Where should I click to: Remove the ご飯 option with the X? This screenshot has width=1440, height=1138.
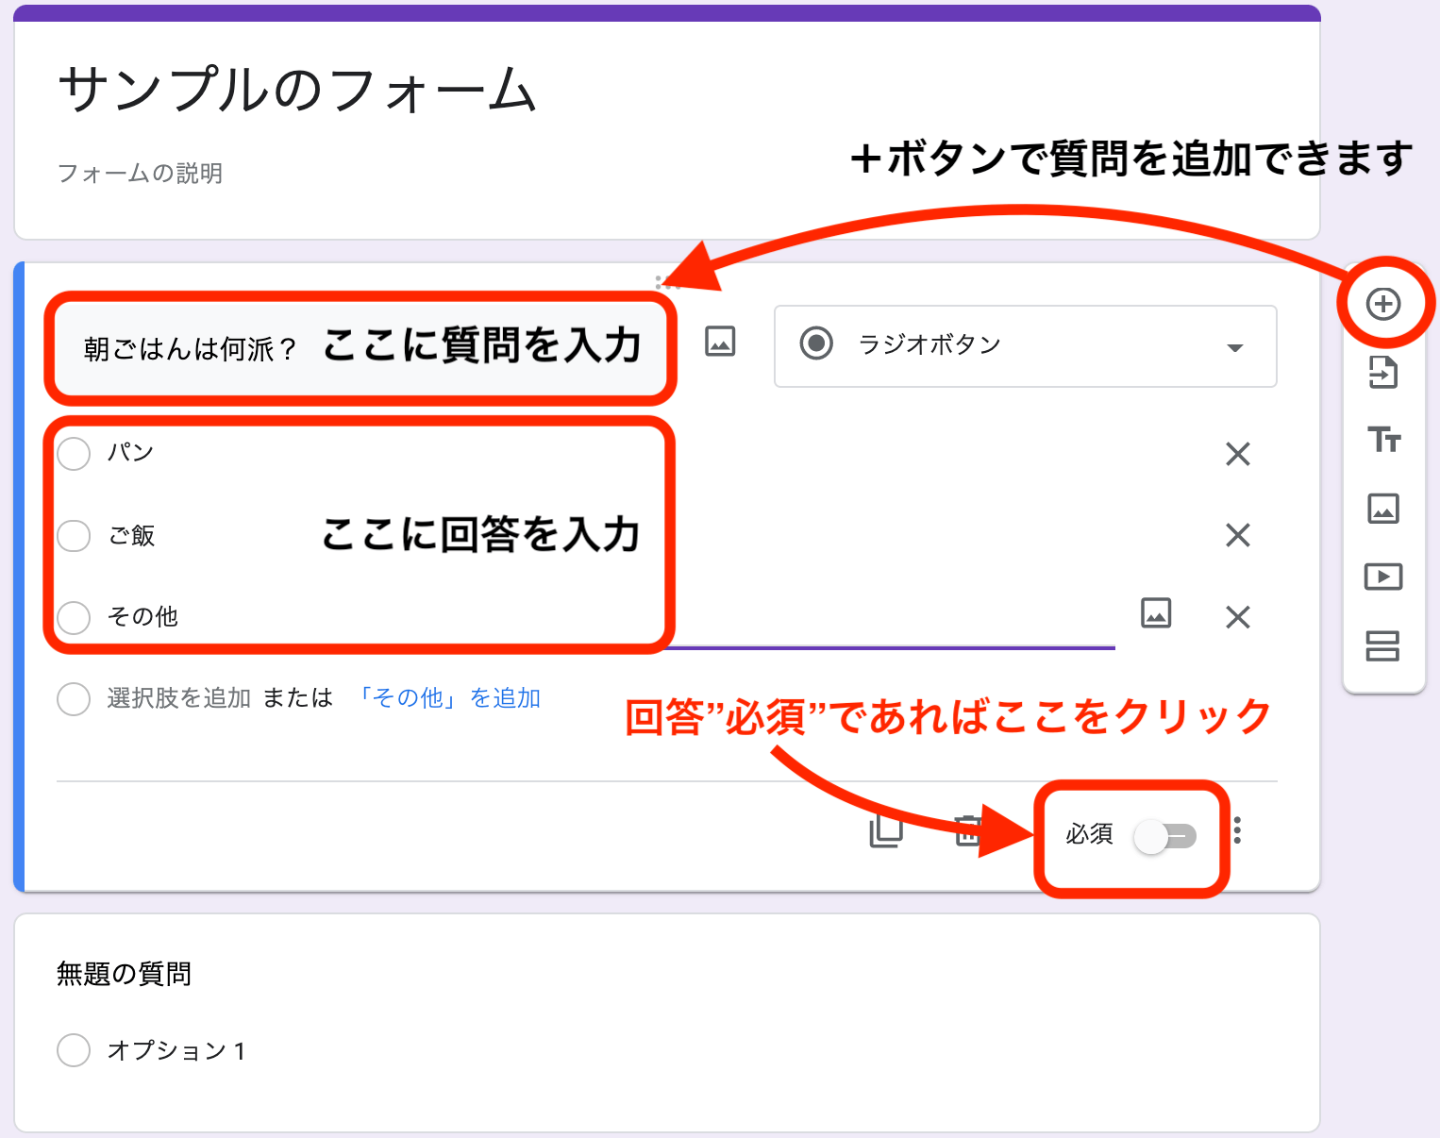1236,535
